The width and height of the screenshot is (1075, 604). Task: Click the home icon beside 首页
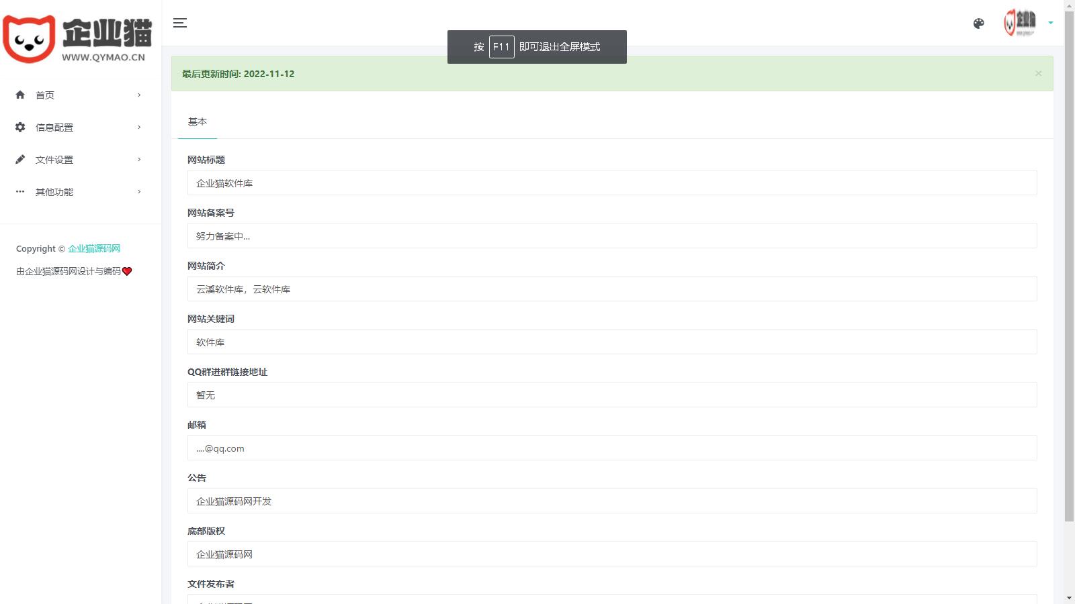[x=20, y=95]
